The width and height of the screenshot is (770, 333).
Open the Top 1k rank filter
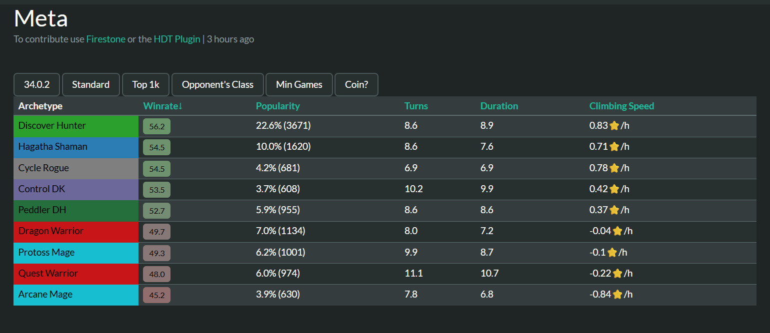pos(145,84)
